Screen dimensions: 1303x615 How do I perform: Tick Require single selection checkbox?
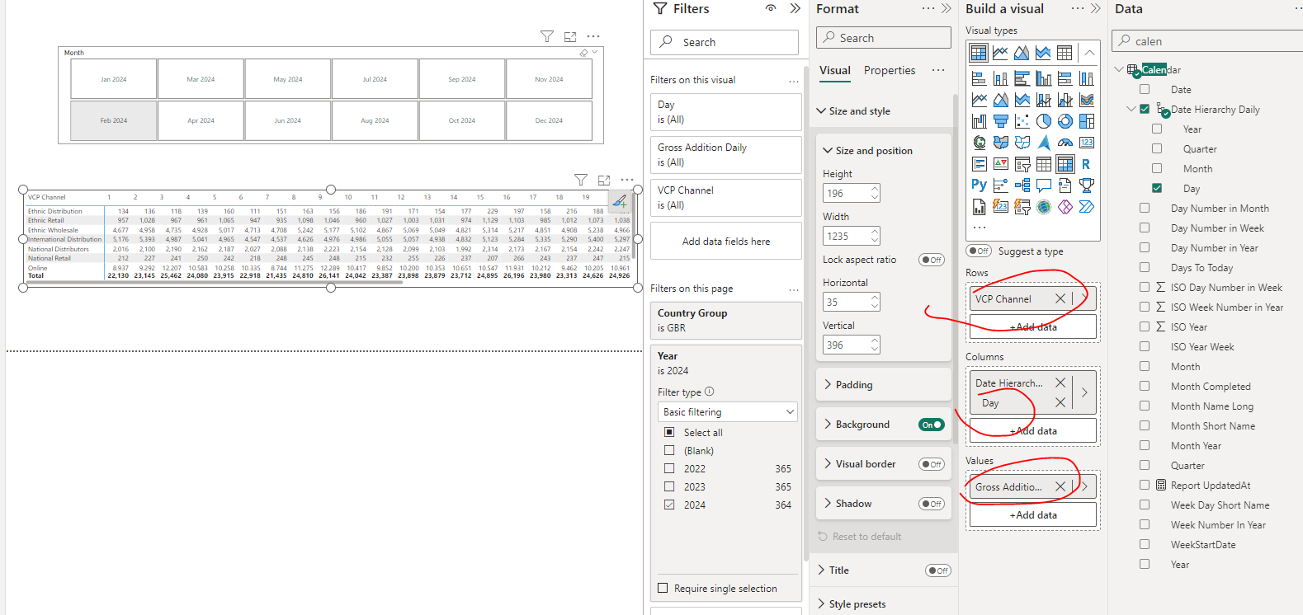click(663, 588)
